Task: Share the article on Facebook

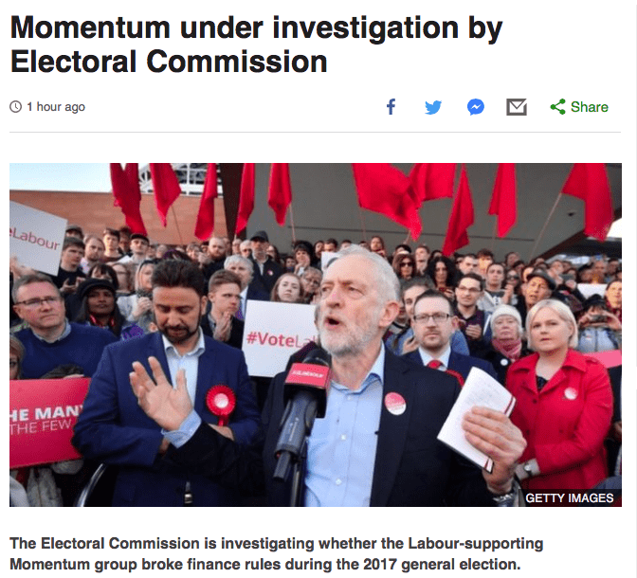Action: (x=391, y=107)
